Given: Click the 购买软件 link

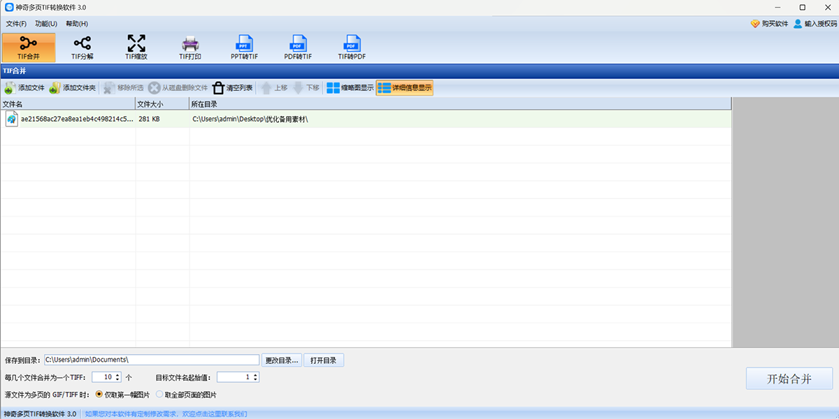Looking at the screenshot, I should pos(769,24).
